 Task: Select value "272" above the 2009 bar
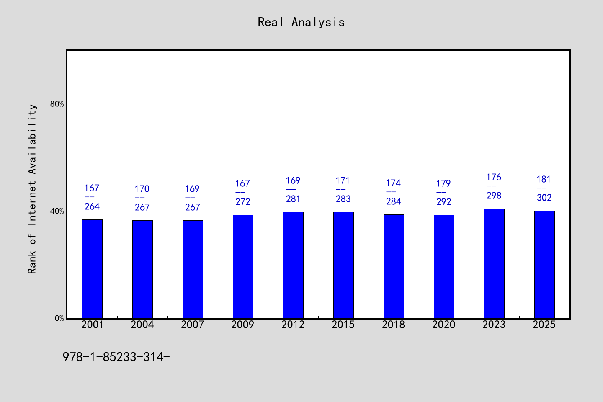point(243,202)
